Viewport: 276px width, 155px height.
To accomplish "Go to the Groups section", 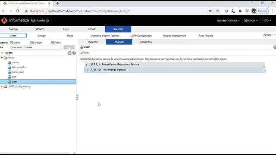I will (x=41, y=36).
